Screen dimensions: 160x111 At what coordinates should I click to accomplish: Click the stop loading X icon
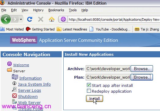(41, 19)
